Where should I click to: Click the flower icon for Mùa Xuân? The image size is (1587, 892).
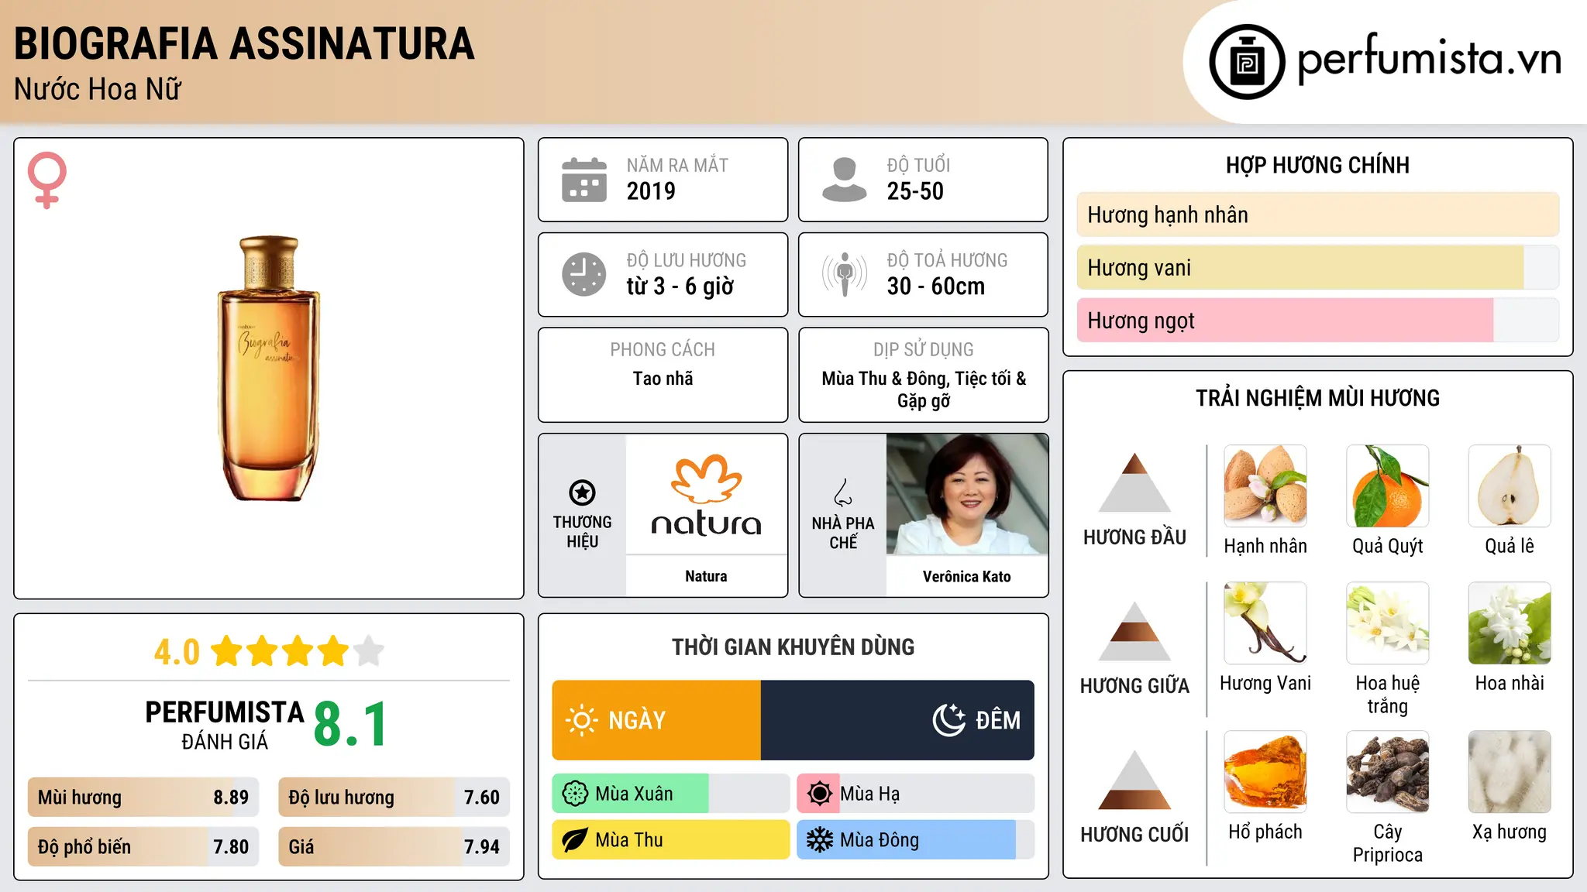point(575,794)
